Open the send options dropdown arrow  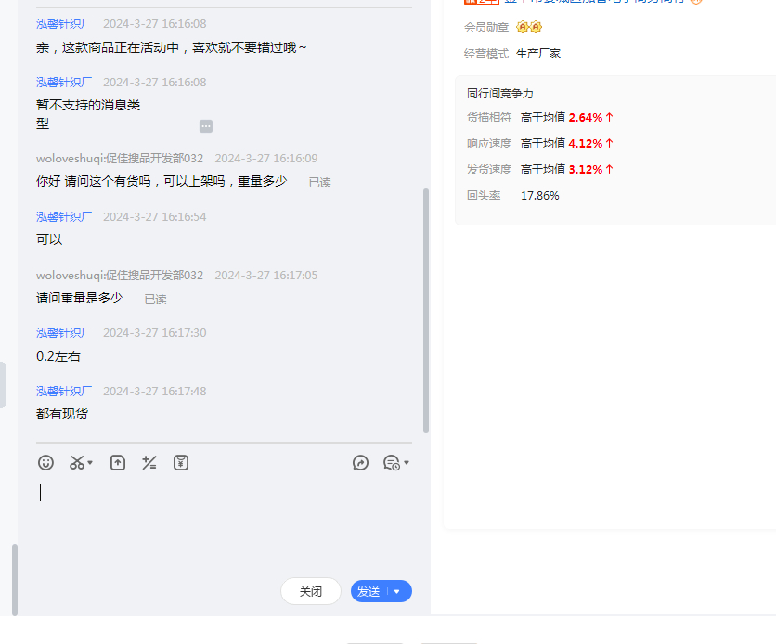[x=397, y=591]
